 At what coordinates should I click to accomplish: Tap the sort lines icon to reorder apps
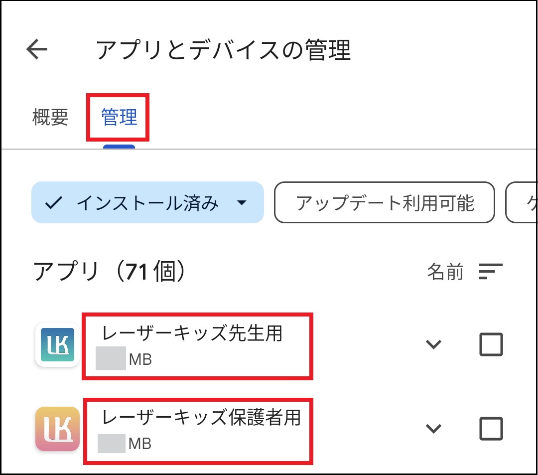point(490,272)
